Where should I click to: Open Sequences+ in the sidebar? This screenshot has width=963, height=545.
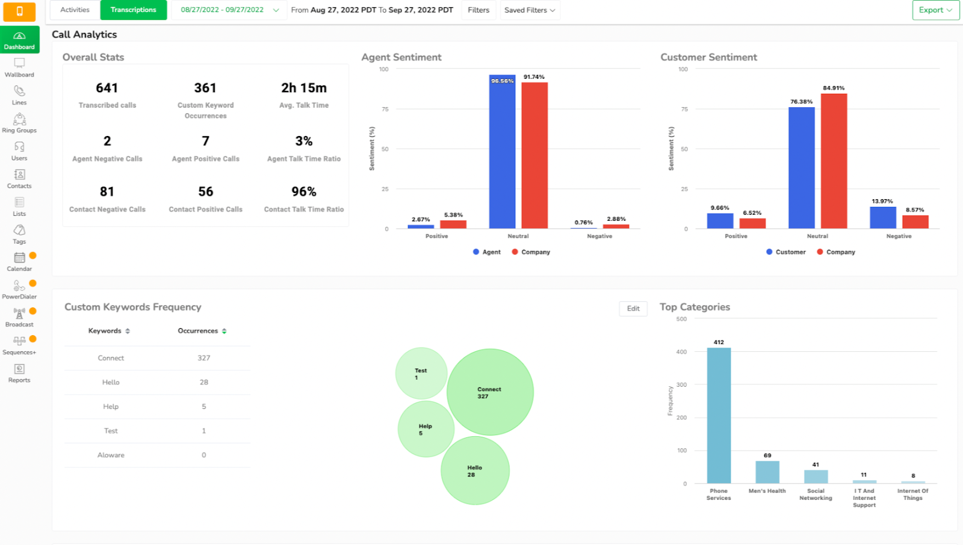click(19, 345)
